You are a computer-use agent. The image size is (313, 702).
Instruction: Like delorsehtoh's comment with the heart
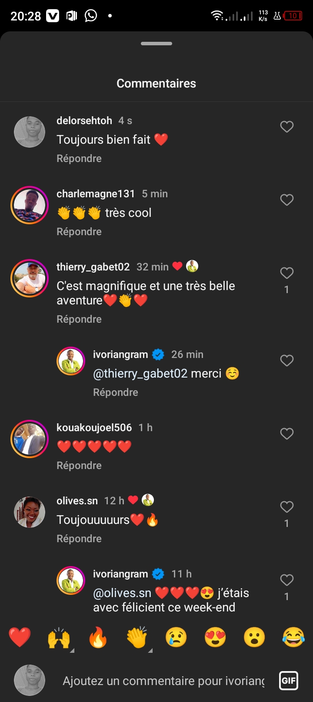[286, 127]
